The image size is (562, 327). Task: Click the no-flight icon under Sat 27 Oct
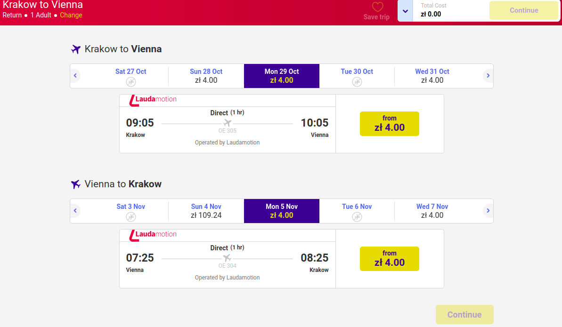tap(131, 82)
